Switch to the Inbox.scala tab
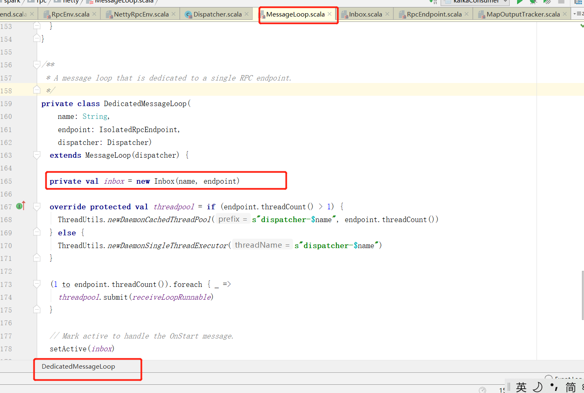The height and width of the screenshot is (393, 584). (365, 14)
